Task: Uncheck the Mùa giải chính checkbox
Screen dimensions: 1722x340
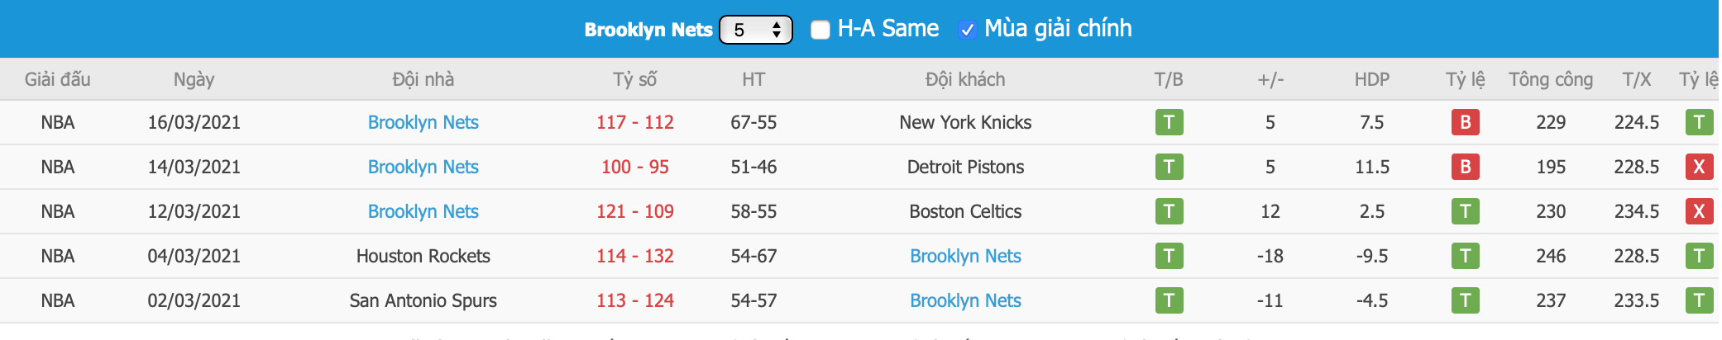Action: coord(966,30)
